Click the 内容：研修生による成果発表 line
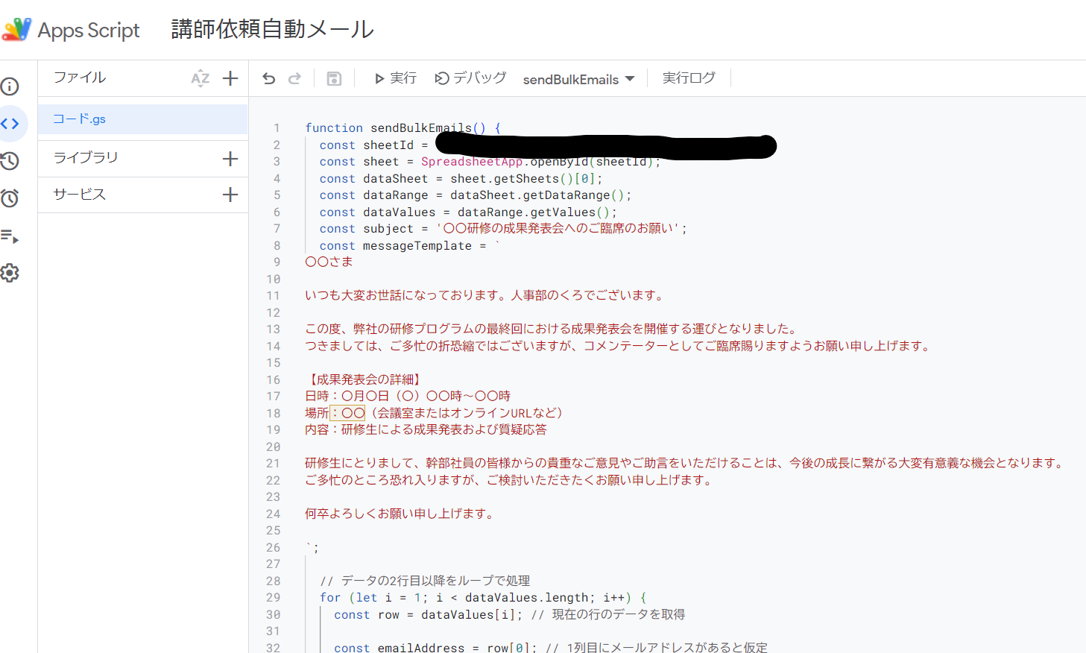This screenshot has width=1086, height=653. [x=426, y=429]
